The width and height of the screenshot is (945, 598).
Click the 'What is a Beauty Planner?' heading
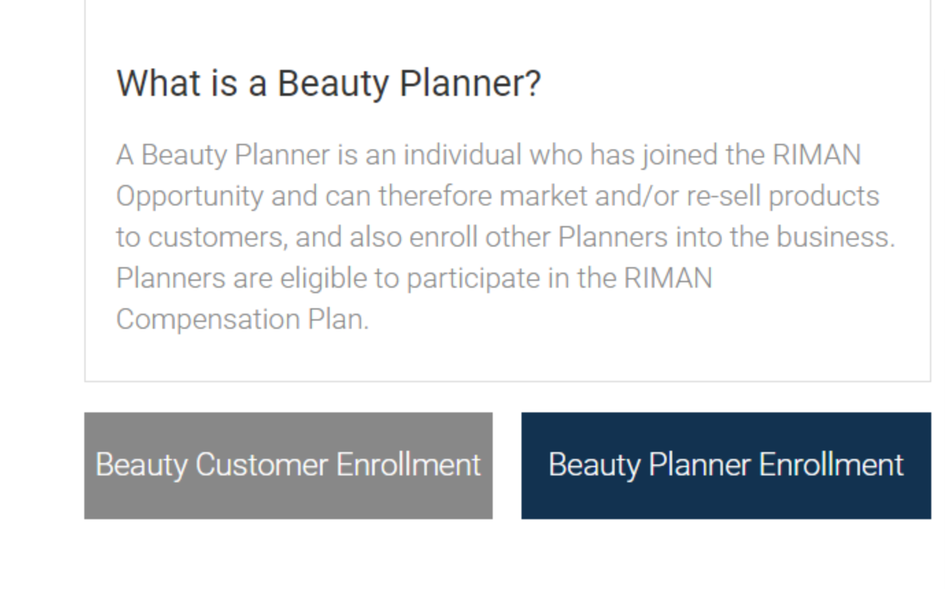click(x=328, y=84)
